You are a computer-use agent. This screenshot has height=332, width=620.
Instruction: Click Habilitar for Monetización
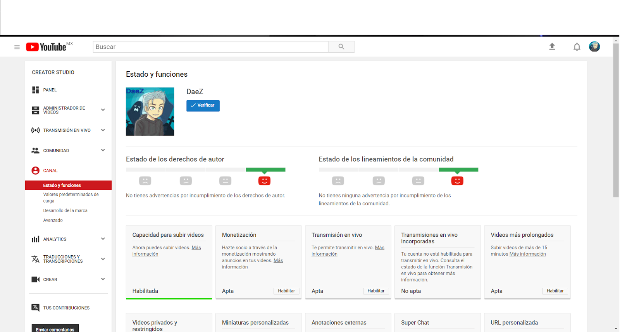286,291
